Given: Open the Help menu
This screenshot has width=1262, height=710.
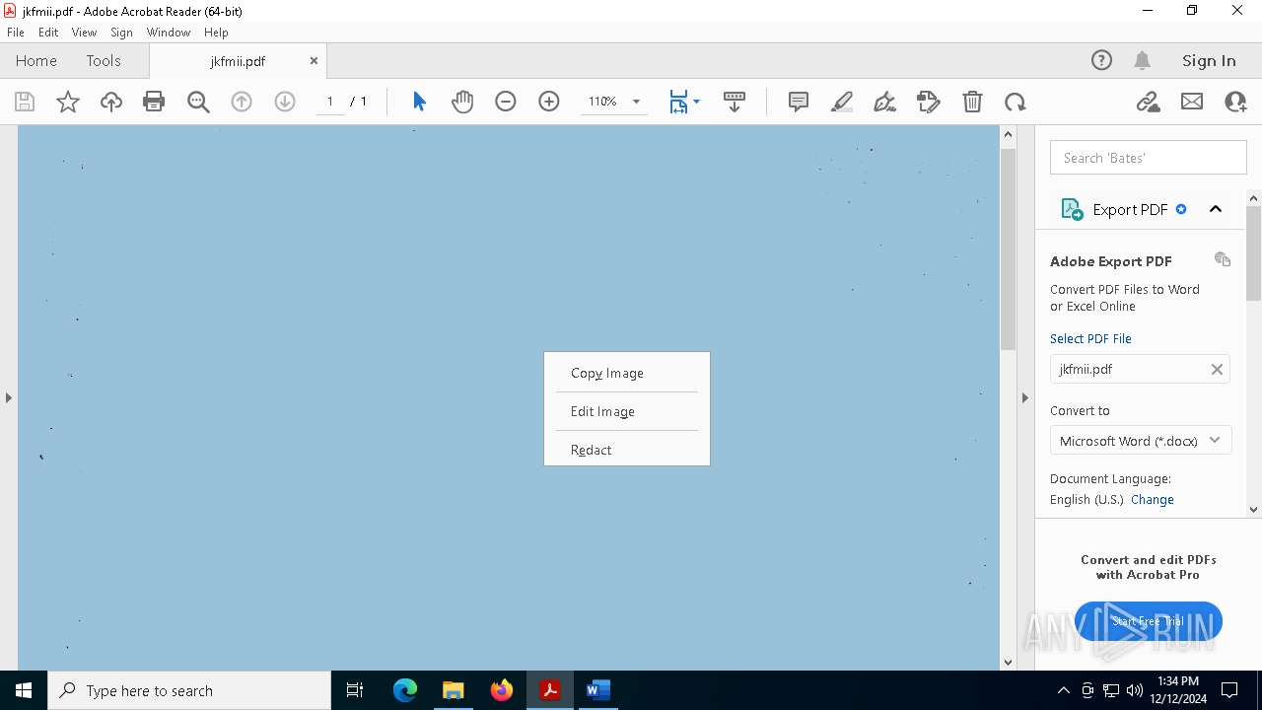Looking at the screenshot, I should coord(216,33).
